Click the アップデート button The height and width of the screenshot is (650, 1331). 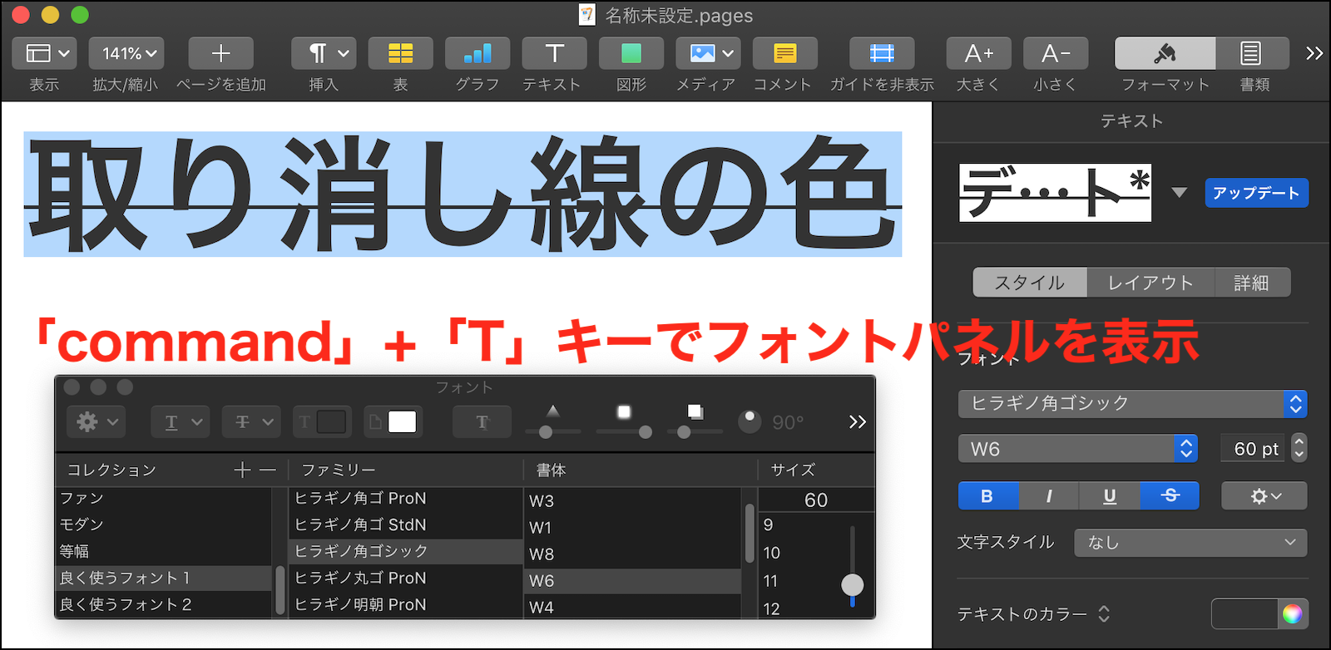tap(1256, 193)
